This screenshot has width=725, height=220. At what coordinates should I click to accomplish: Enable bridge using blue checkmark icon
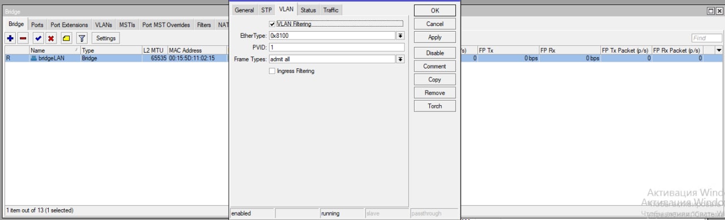(x=38, y=38)
